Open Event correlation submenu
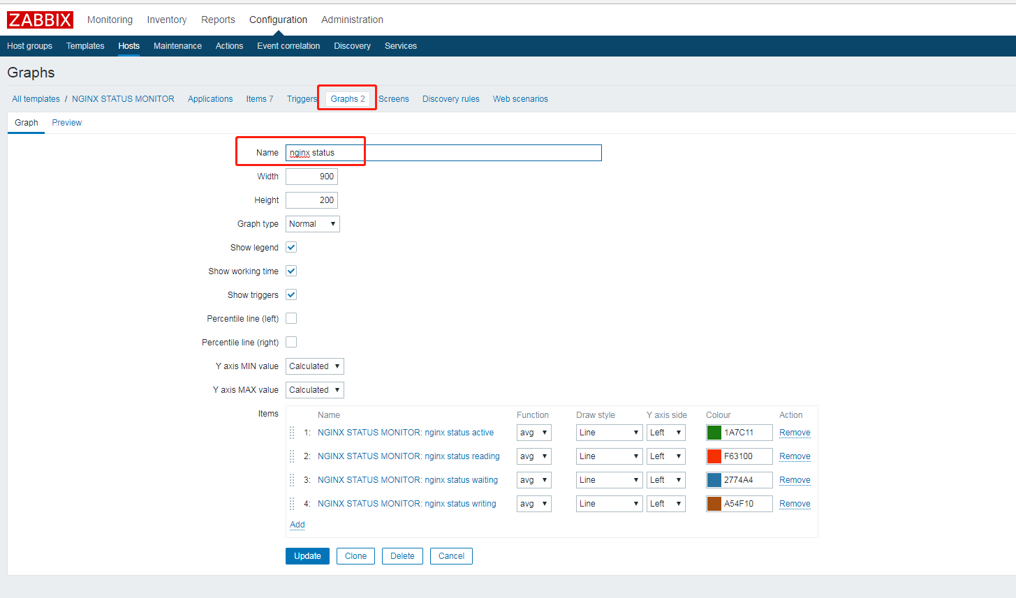 288,46
